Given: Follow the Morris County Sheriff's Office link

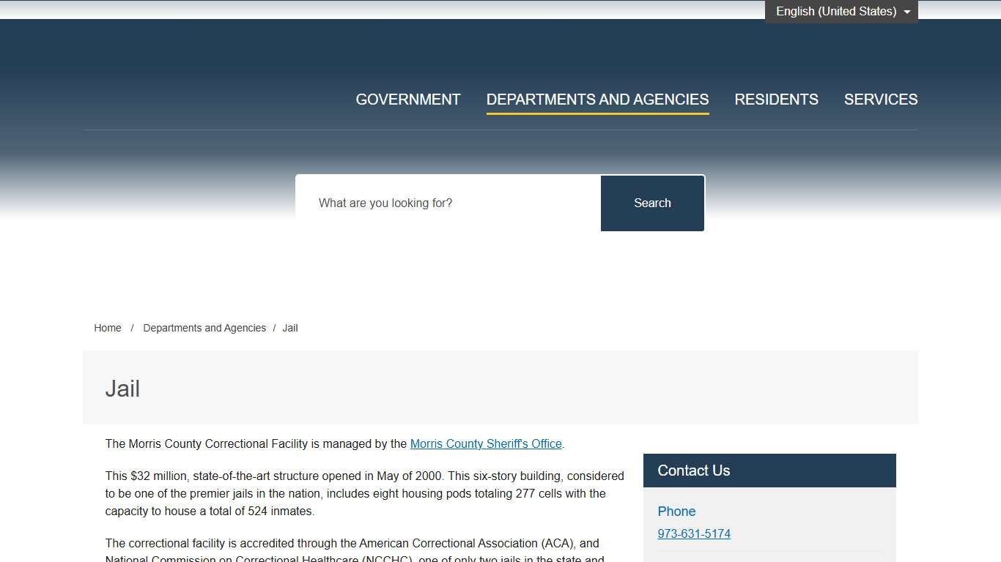Looking at the screenshot, I should (x=486, y=443).
